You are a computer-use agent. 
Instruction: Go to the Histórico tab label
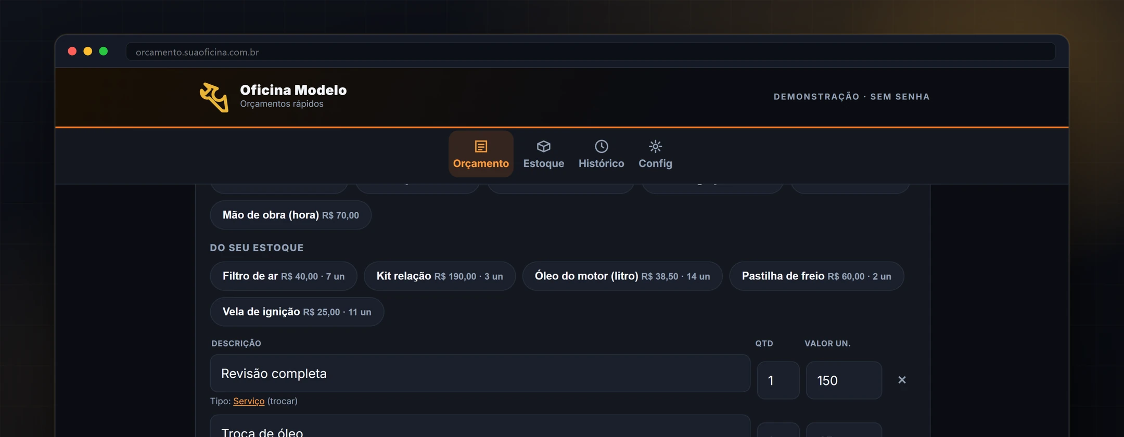[x=601, y=163]
